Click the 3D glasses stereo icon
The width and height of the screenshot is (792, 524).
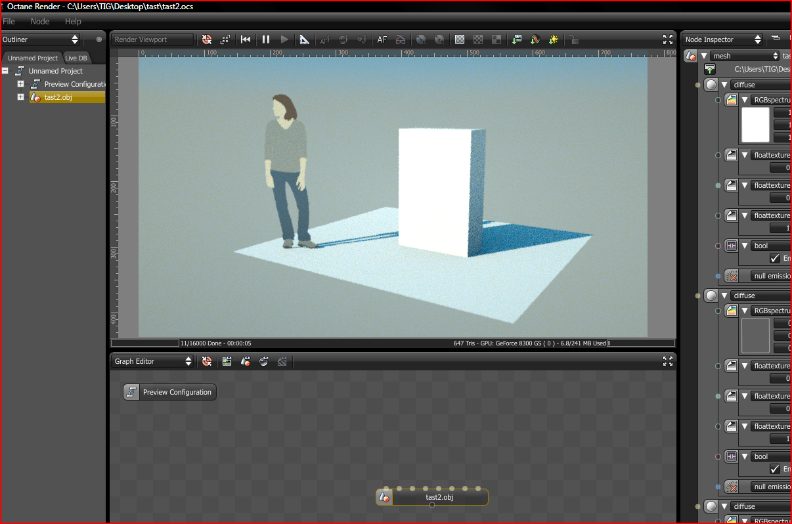click(x=400, y=39)
